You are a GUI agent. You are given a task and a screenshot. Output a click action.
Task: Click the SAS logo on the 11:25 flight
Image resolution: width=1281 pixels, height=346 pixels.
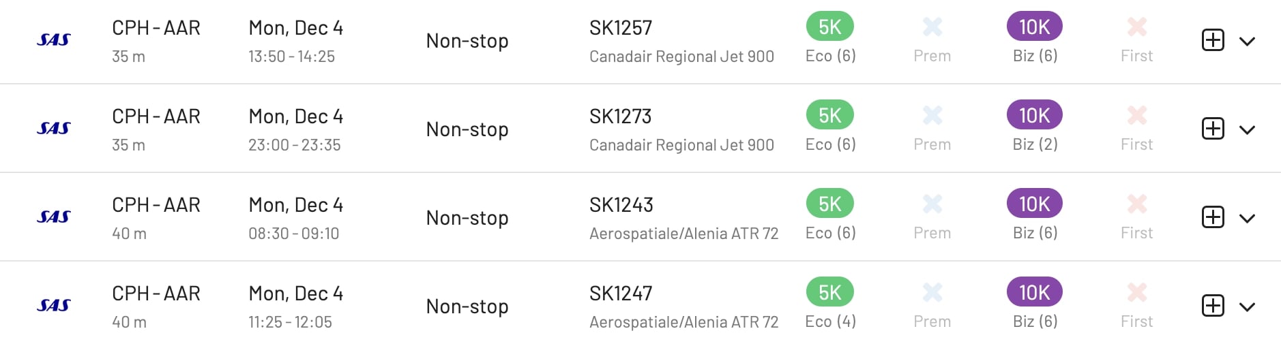(54, 306)
